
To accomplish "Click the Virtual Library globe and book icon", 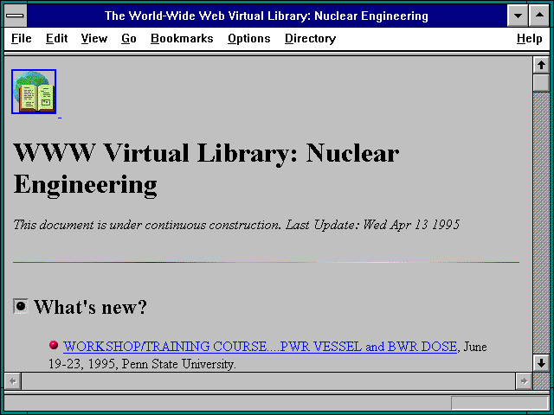I will (x=34, y=92).
